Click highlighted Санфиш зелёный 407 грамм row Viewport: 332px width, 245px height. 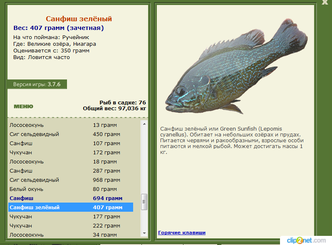click(71, 207)
